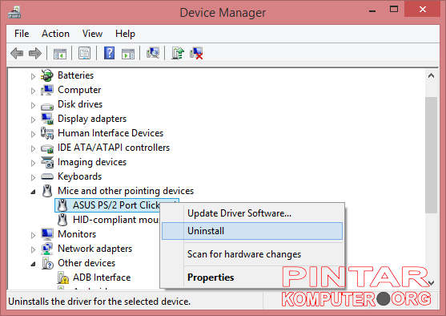This screenshot has height=316, width=446.
Task: Minimize the Device Manager window
Action: [372, 10]
